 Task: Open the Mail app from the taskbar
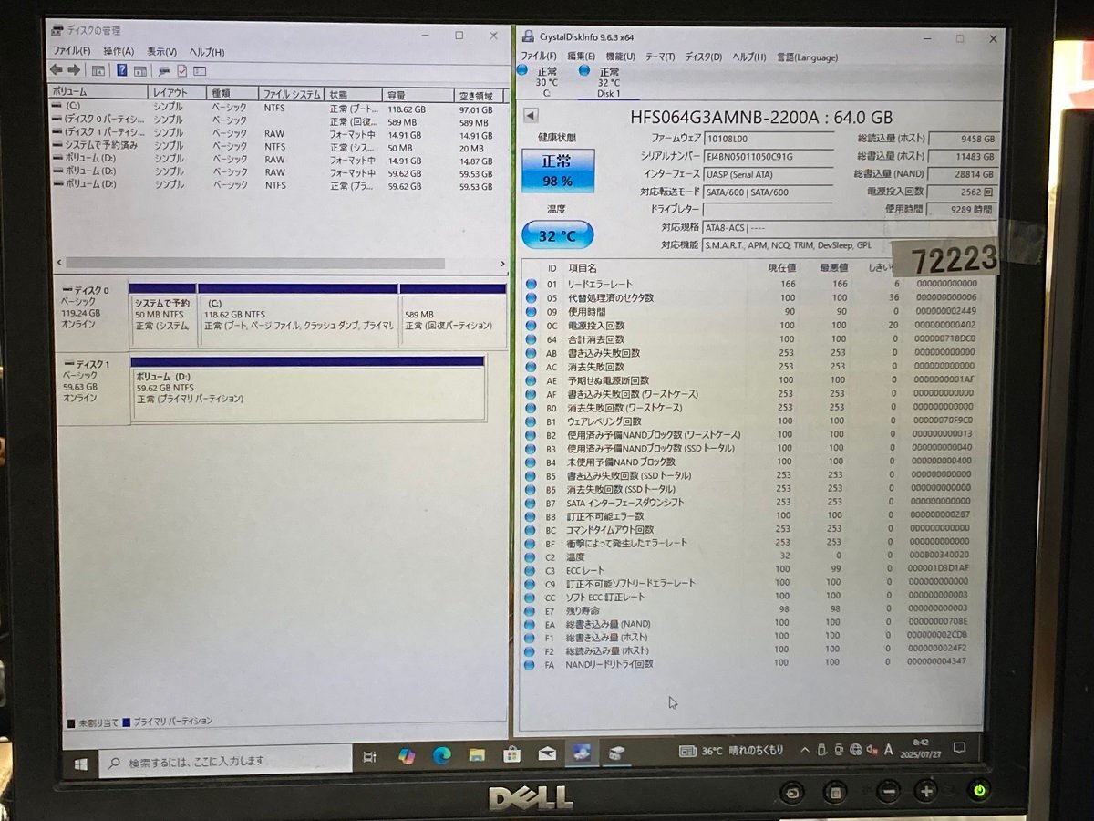pos(547,753)
